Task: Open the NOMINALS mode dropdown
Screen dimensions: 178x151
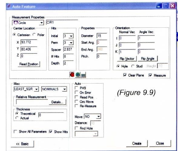Action: coord(64,89)
